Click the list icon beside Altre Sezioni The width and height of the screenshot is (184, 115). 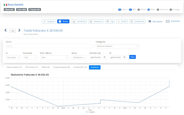149,21
